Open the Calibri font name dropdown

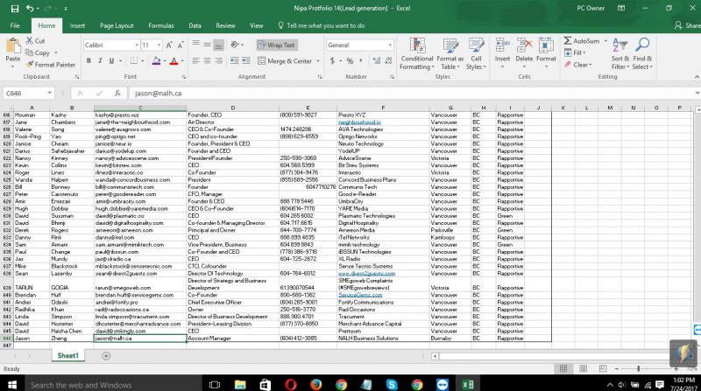137,45
